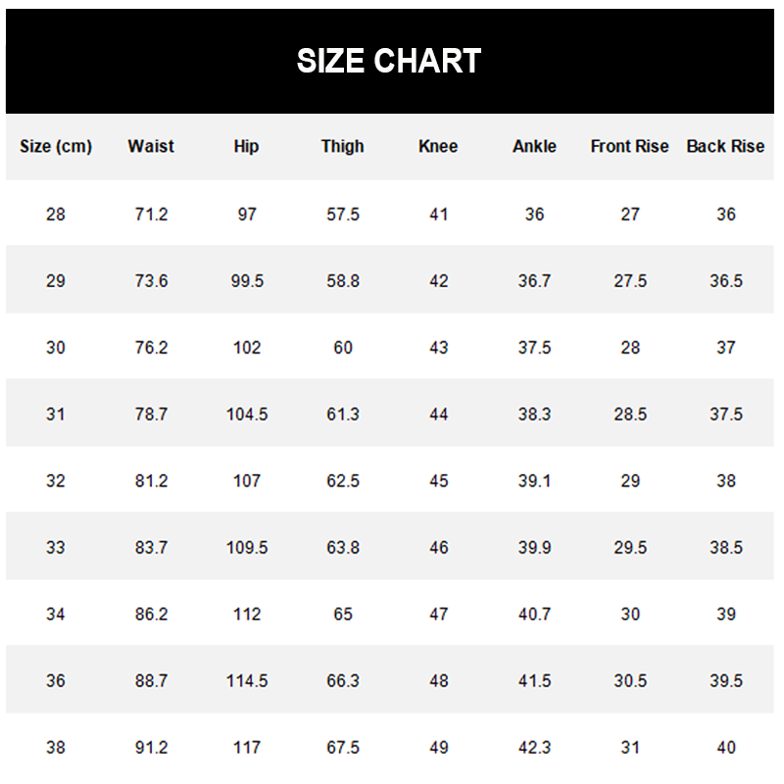The height and width of the screenshot is (784, 784).
Task: Click the Thigh column header
Action: [x=342, y=146]
